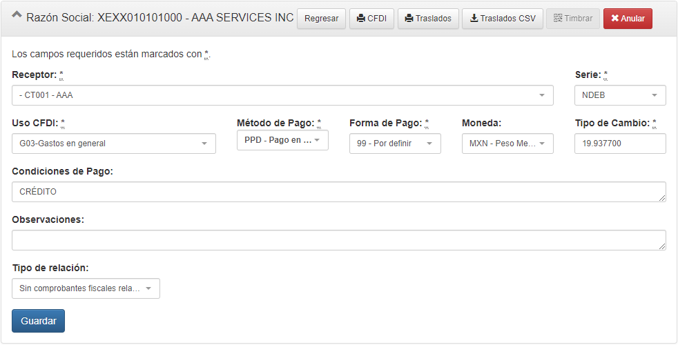Select a different Moneda currency
The width and height of the screenshot is (678, 345).
coord(507,144)
